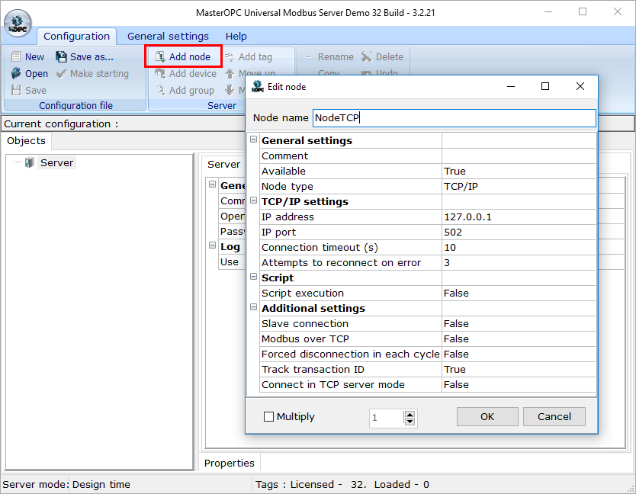Click the Track transaction ID value True
Image resolution: width=636 pixels, height=494 pixels.
(x=519, y=370)
